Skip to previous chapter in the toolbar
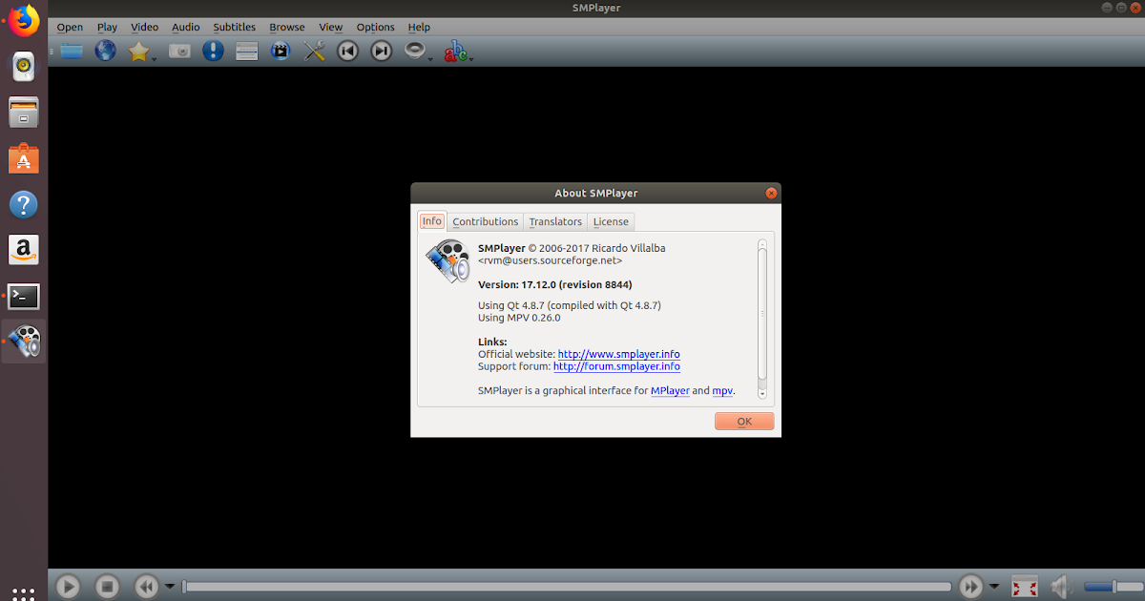The height and width of the screenshot is (601, 1145). tap(347, 51)
